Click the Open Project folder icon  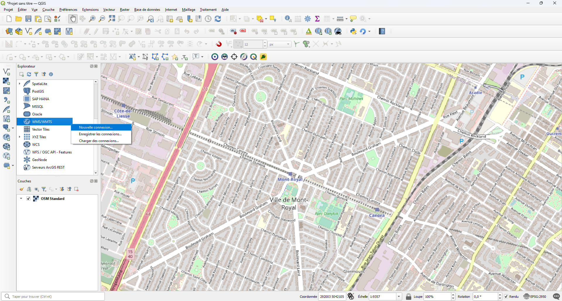[x=19, y=19]
